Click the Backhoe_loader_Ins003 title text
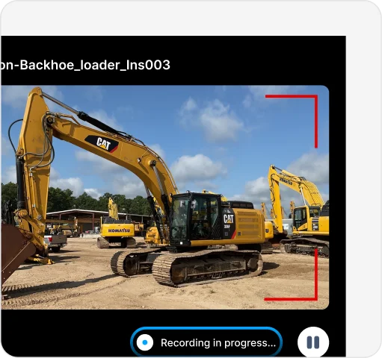Viewport: 382px width, 358px height. 85,65
